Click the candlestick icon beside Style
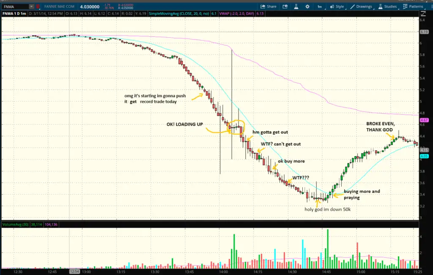The height and width of the screenshot is (275, 433). pyautogui.click(x=332, y=6)
